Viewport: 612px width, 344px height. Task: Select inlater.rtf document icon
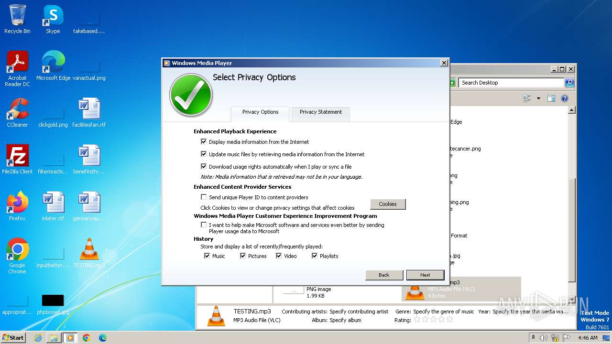pos(53,206)
